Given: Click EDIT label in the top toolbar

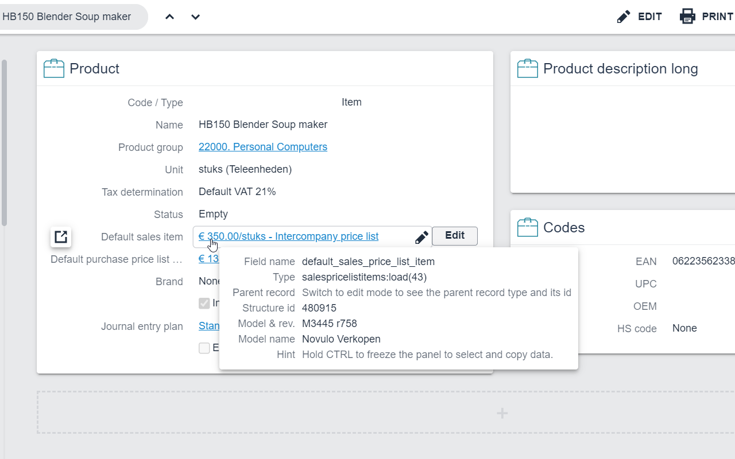Looking at the screenshot, I should (x=650, y=17).
